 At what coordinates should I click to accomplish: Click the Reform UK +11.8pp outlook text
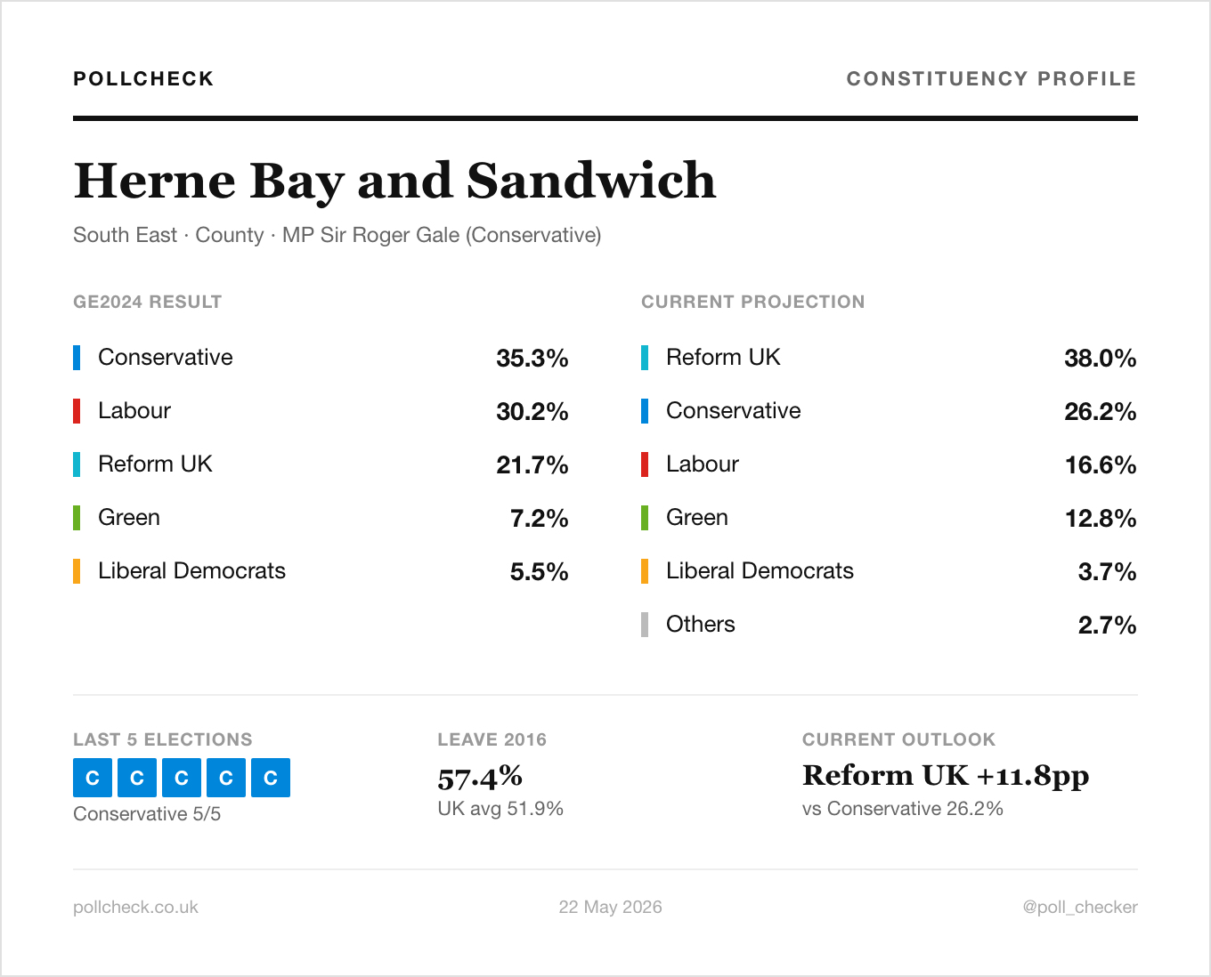[946, 776]
